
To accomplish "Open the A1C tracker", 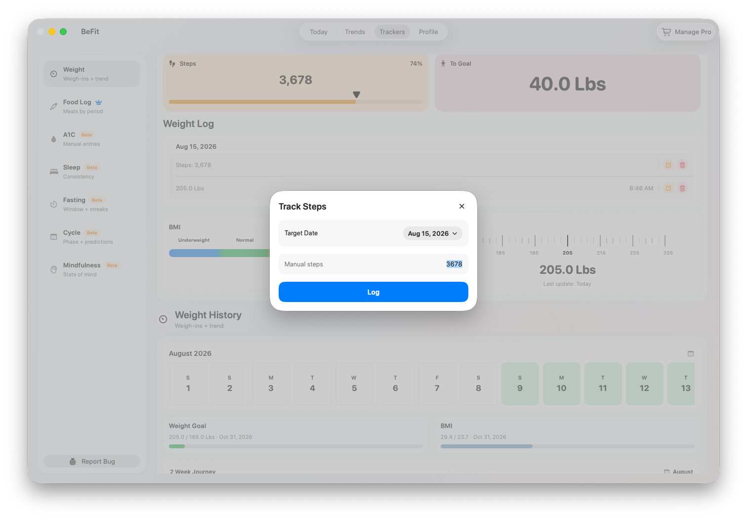I will [92, 139].
